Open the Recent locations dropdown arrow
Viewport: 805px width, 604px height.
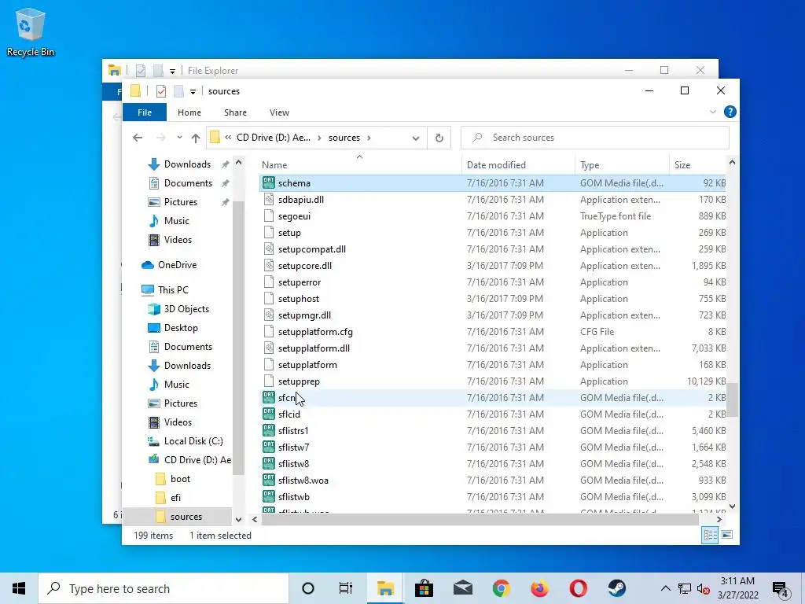coord(179,138)
